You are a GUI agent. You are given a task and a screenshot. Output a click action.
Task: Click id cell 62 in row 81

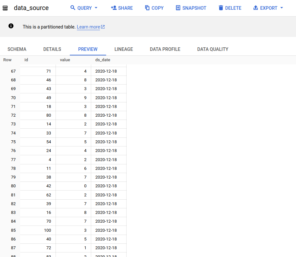38,195
